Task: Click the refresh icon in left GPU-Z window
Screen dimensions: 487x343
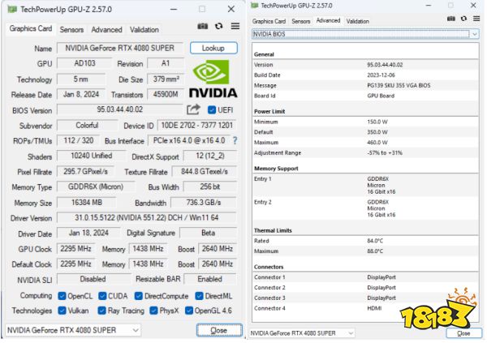Action: pyautogui.click(x=219, y=27)
